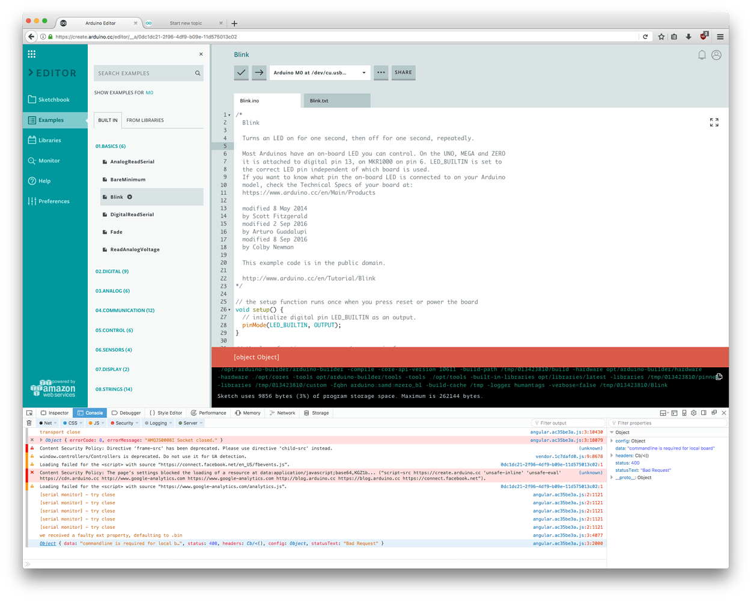Select the Blink example under 01.BASICS
Viewport: 751px width, 601px height.
[116, 197]
